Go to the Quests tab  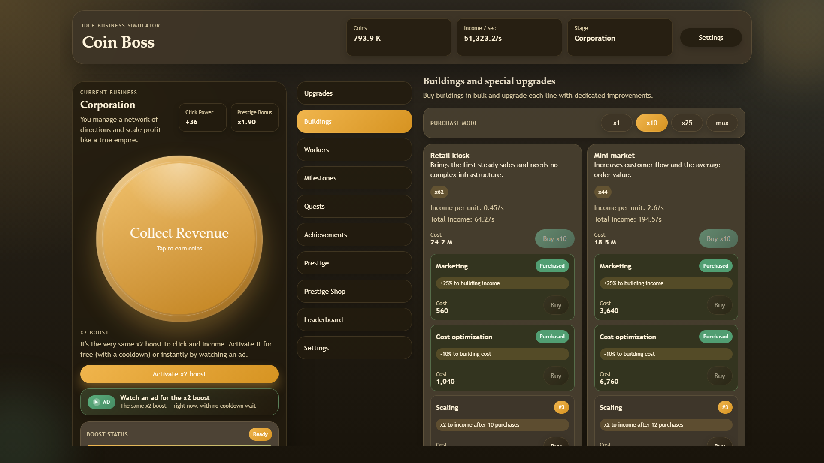click(354, 206)
